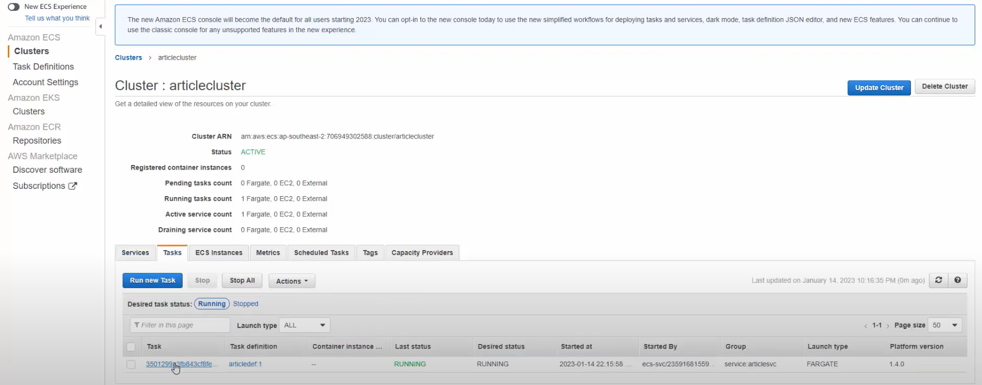Click the cluster ARN value text
The width and height of the screenshot is (982, 385).
click(337, 136)
